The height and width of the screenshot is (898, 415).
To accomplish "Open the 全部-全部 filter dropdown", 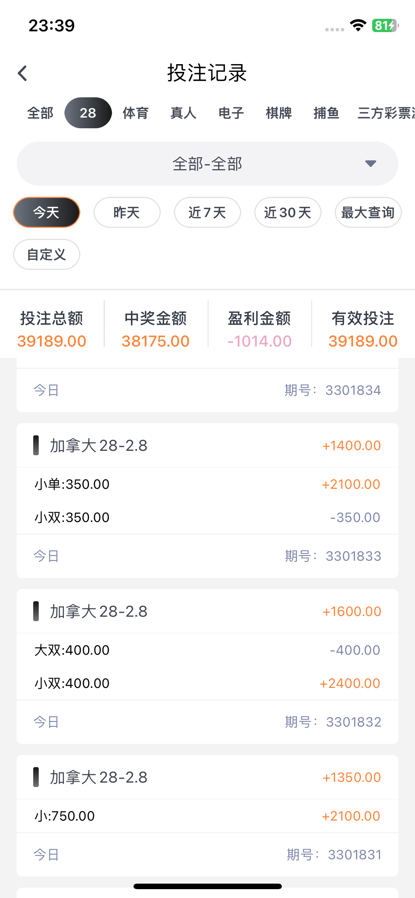I will 207,164.
